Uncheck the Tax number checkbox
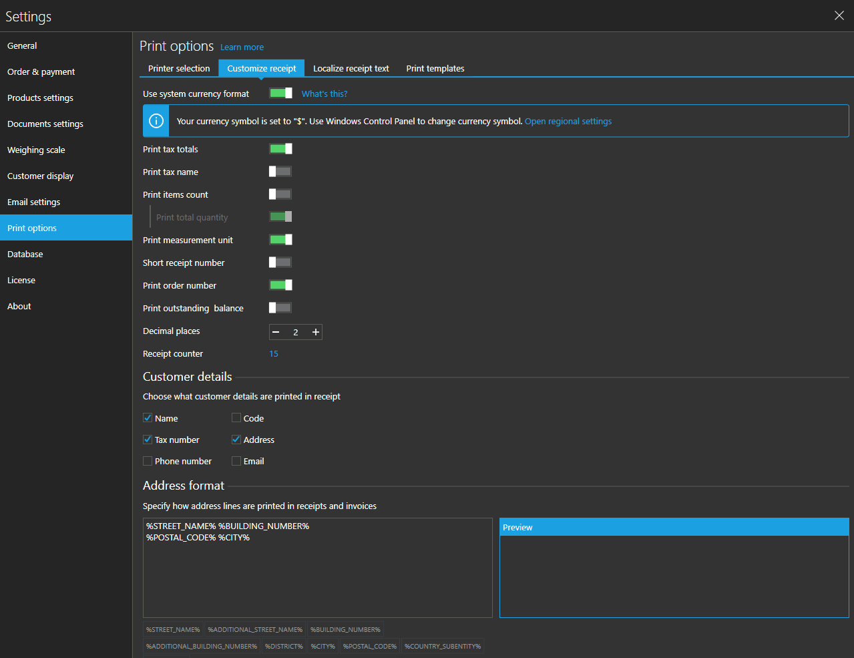Viewport: 854px width, 658px height. [x=148, y=440]
